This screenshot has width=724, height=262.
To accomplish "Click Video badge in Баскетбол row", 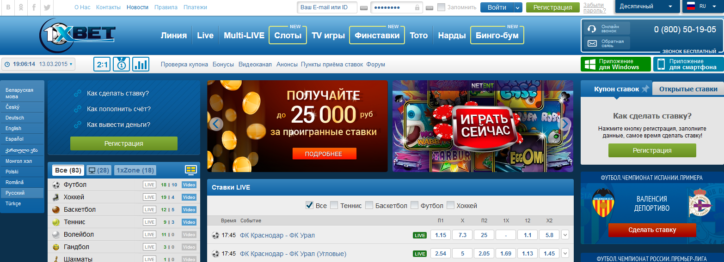I will 189,209.
